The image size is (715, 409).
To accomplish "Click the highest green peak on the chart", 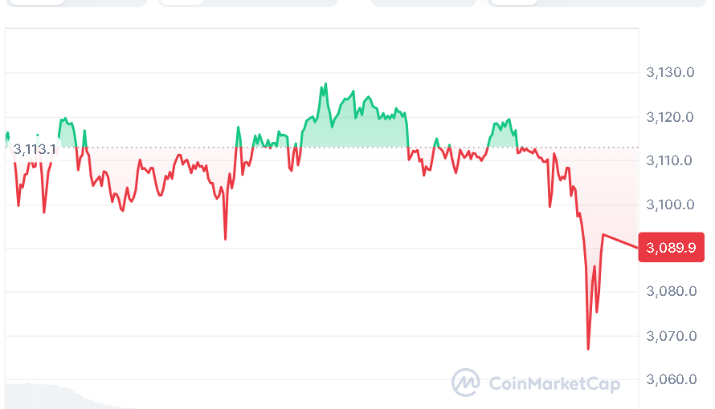I will click(x=325, y=83).
